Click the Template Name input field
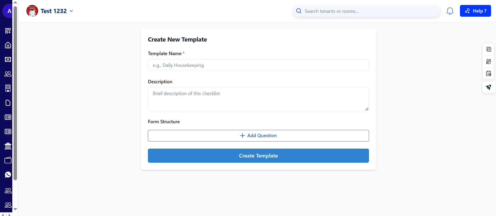 [258, 65]
